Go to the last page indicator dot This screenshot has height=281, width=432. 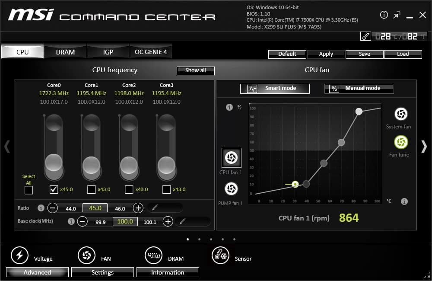coord(234,239)
